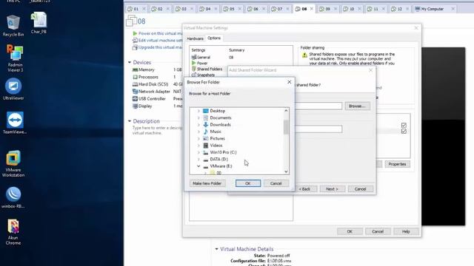Click the USB Controller device icon
The image size is (474, 266).
point(135,98)
